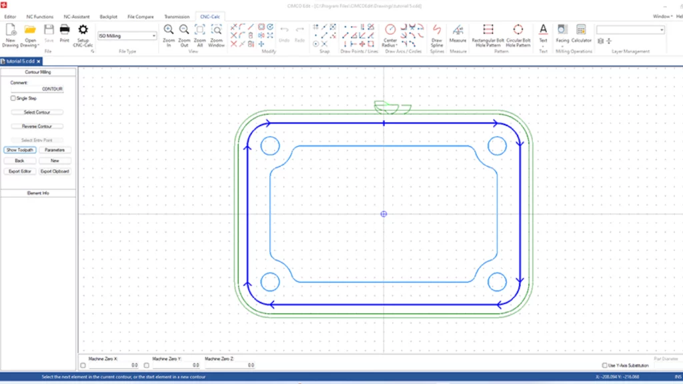
Task: Toggle the Use Y-Axis Substitution checkbox
Action: click(x=604, y=365)
